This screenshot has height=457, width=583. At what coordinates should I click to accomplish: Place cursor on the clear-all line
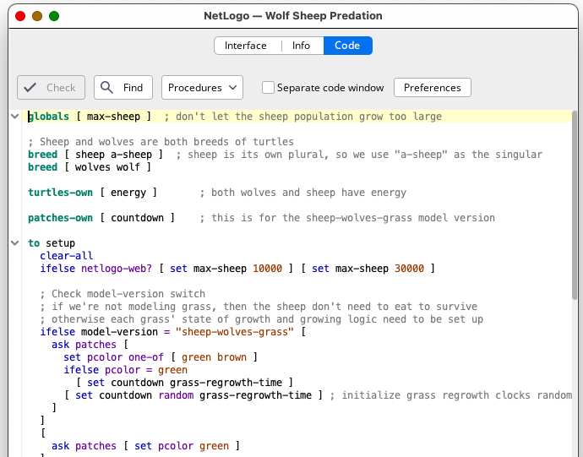tap(67, 256)
